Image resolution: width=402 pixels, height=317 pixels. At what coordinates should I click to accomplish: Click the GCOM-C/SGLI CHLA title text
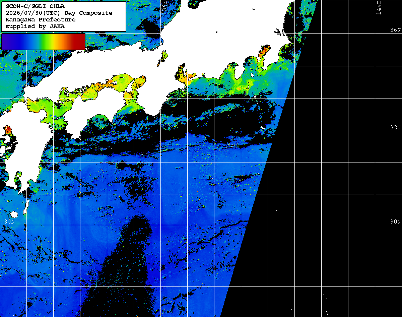(x=35, y=6)
